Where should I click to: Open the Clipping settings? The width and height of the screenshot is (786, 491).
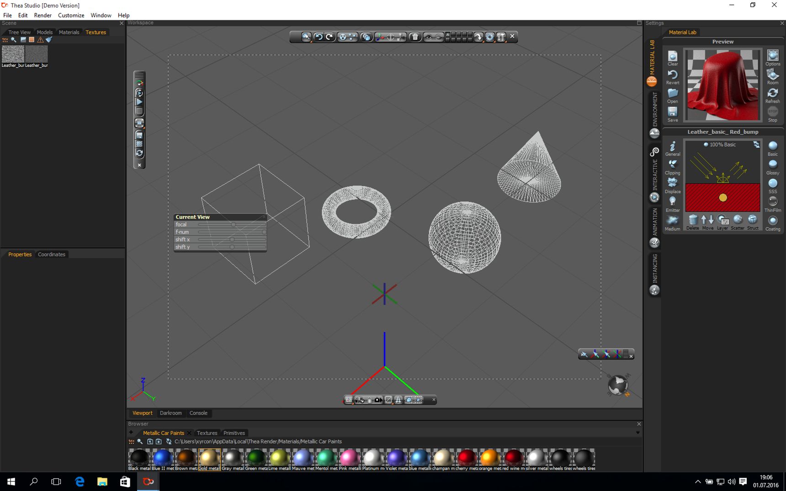[673, 167]
